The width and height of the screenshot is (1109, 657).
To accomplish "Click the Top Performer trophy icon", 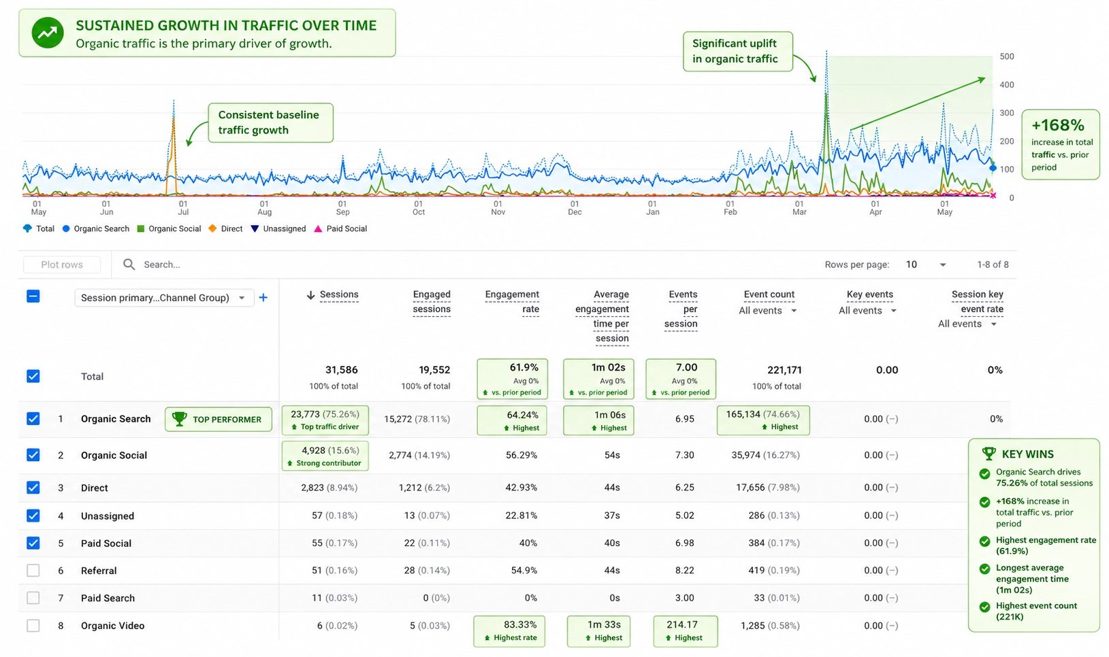I will pos(179,419).
